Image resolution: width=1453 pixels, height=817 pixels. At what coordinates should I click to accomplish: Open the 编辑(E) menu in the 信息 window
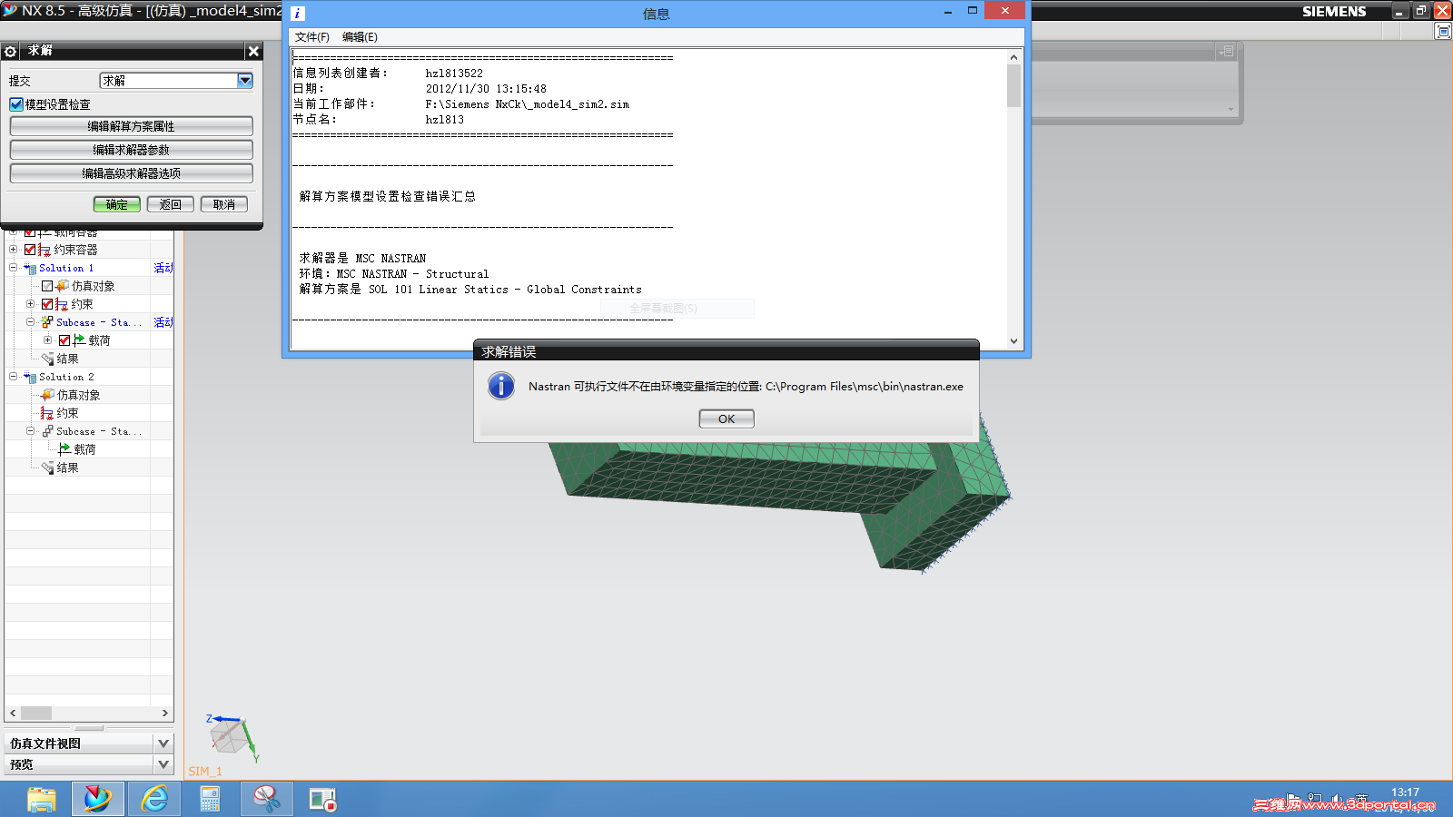360,37
